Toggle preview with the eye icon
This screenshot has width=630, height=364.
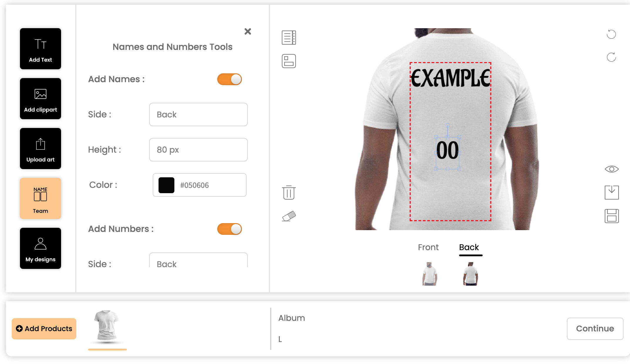(x=612, y=169)
